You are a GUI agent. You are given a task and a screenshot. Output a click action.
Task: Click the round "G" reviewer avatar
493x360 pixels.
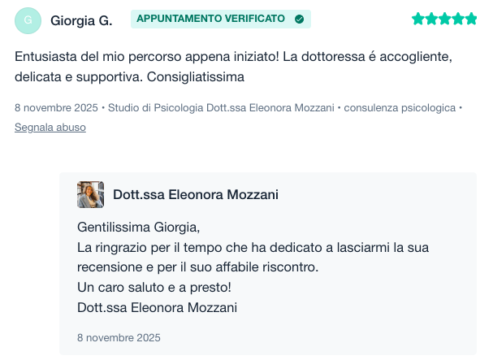point(28,20)
